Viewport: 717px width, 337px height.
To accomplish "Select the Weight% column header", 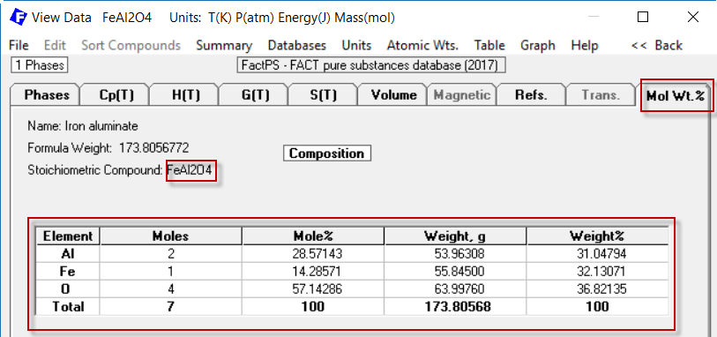I will coord(597,236).
